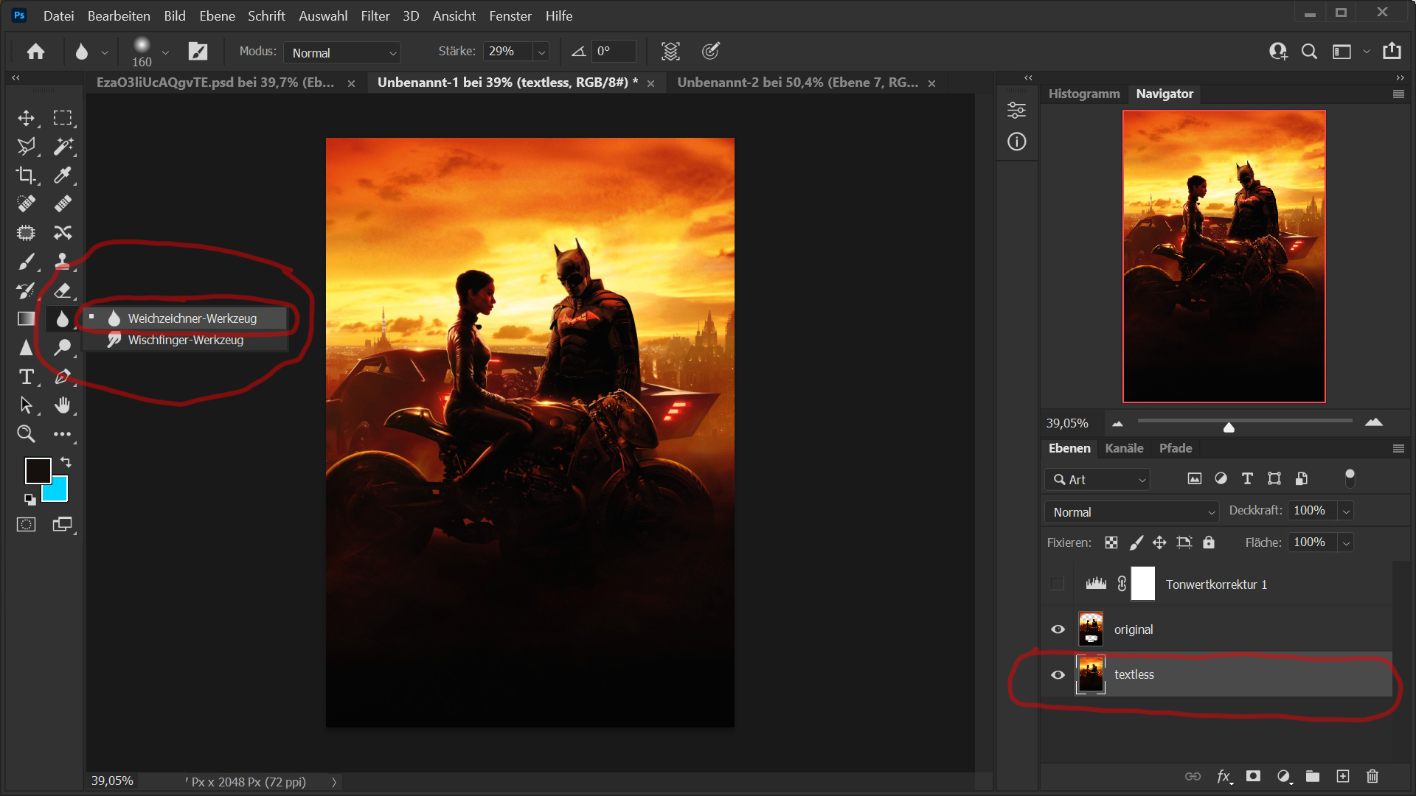This screenshot has width=1416, height=796.
Task: Select the Dodge tool
Action: 63,347
